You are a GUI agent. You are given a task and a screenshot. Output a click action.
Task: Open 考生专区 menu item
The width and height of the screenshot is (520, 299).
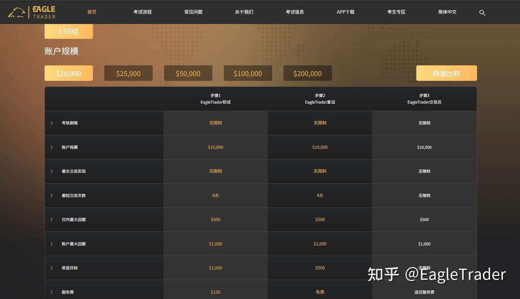pos(396,12)
